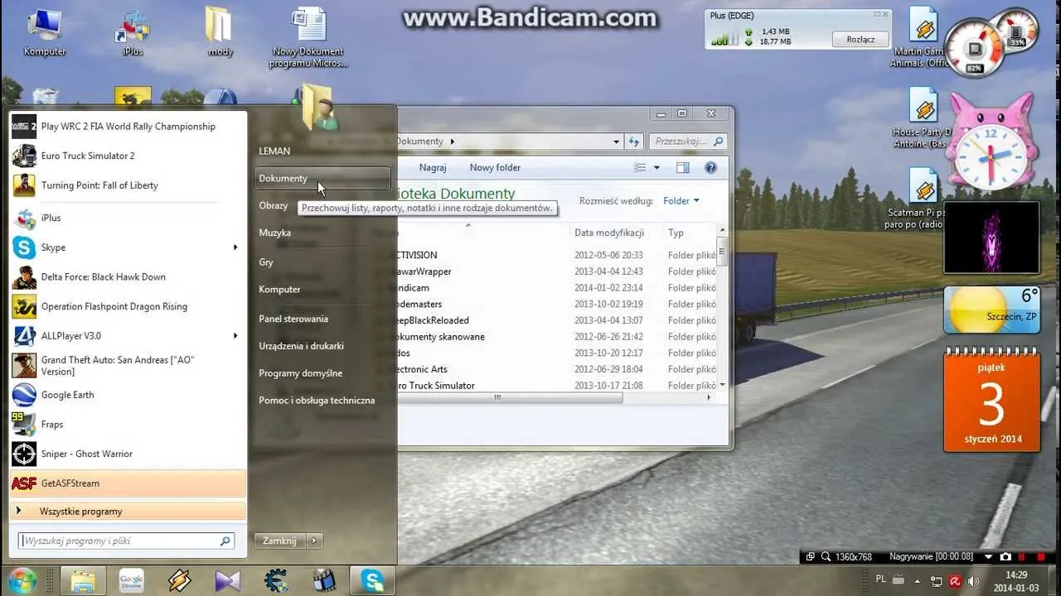The image size is (1061, 596).
Task: Select Euro Truck Simulator folder row
Action: (x=555, y=386)
